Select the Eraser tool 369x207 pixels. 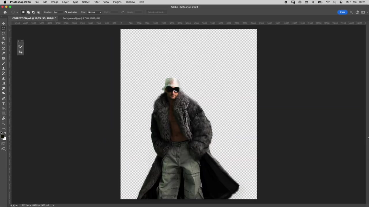(3, 78)
